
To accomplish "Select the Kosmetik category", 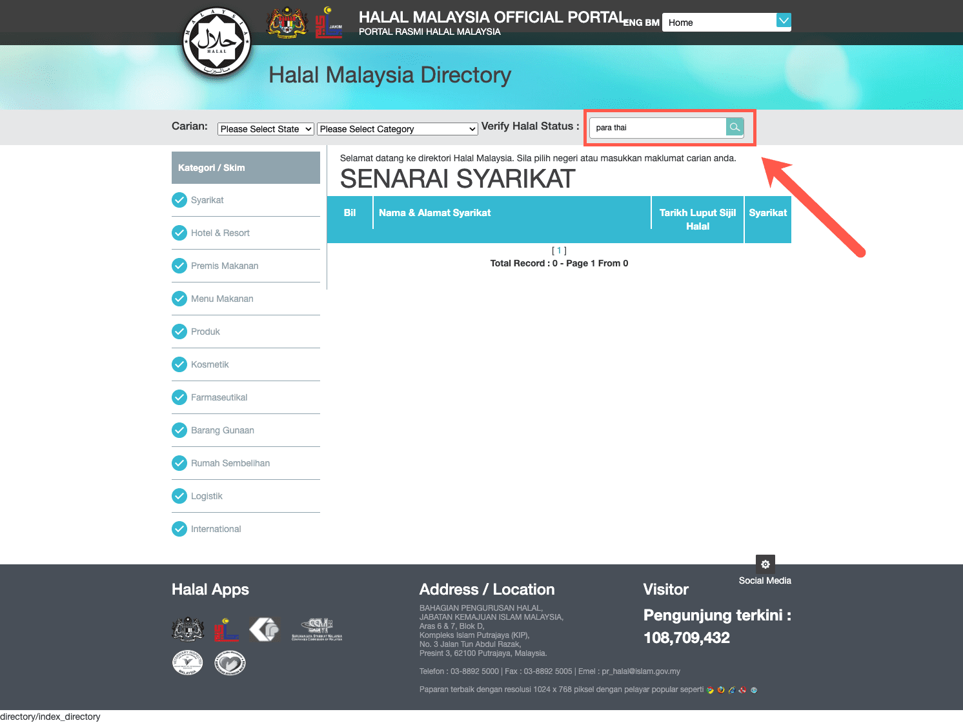I will click(210, 364).
